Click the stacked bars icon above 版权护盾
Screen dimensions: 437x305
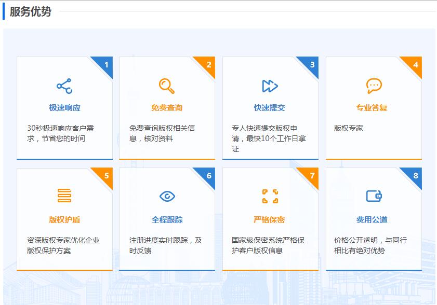(x=64, y=196)
